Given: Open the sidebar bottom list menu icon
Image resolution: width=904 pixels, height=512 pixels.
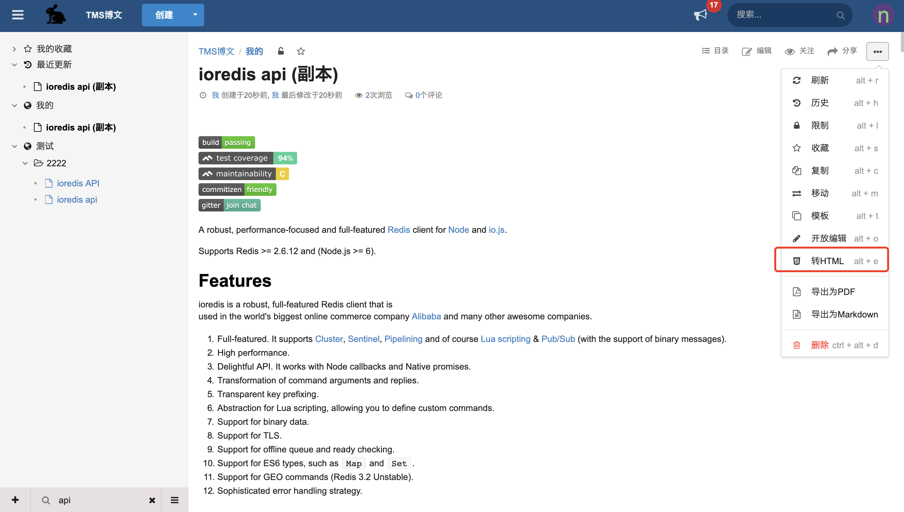Looking at the screenshot, I should click(x=175, y=500).
